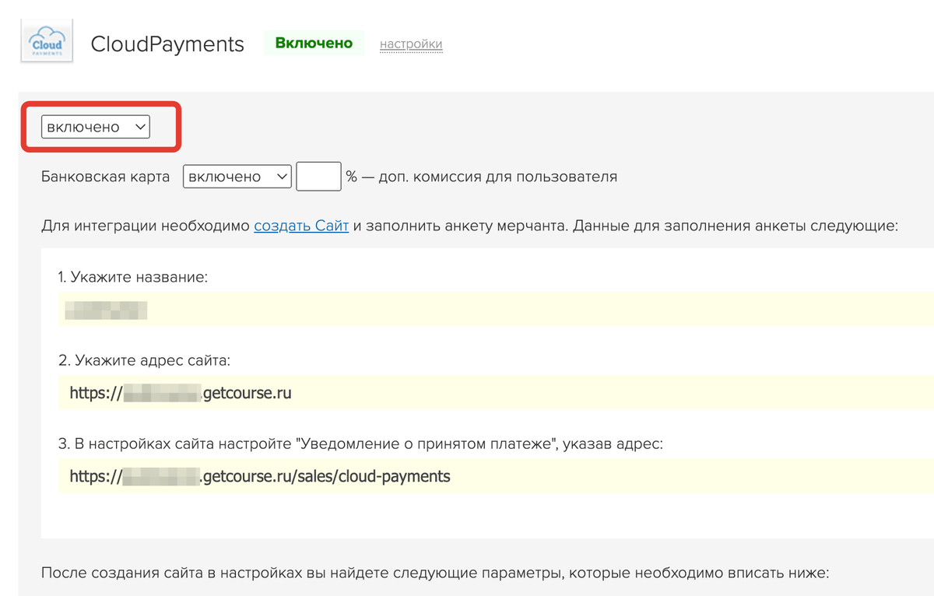Click the 'После создания сайта в настройках' paragraph
The width and height of the screenshot is (934, 596).
(x=435, y=575)
